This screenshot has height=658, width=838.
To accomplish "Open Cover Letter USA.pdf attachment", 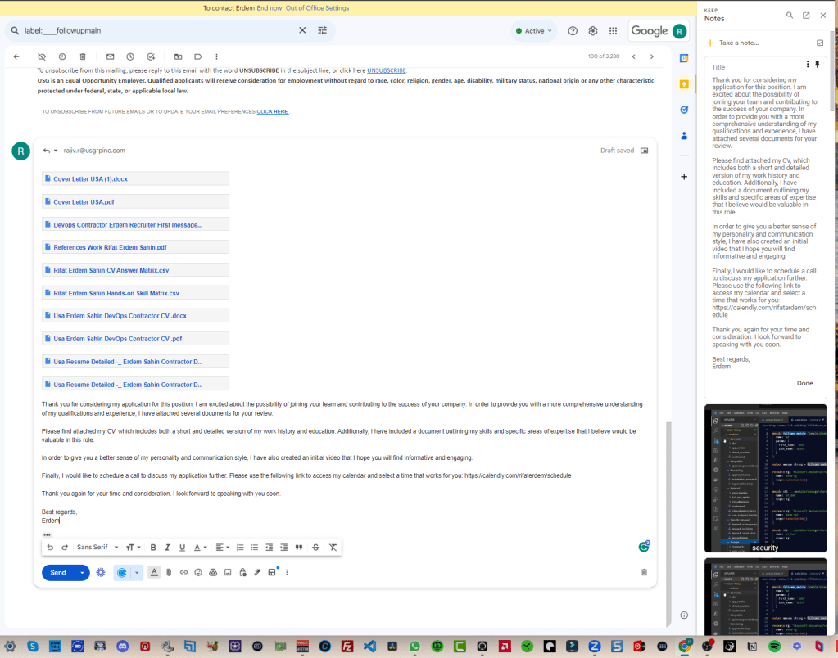I will [136, 201].
